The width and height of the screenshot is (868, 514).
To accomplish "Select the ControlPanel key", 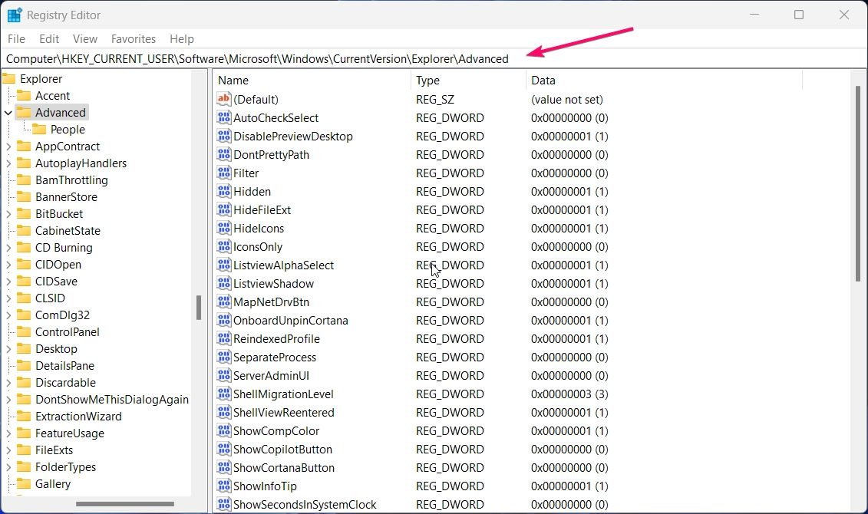I will coord(67,332).
